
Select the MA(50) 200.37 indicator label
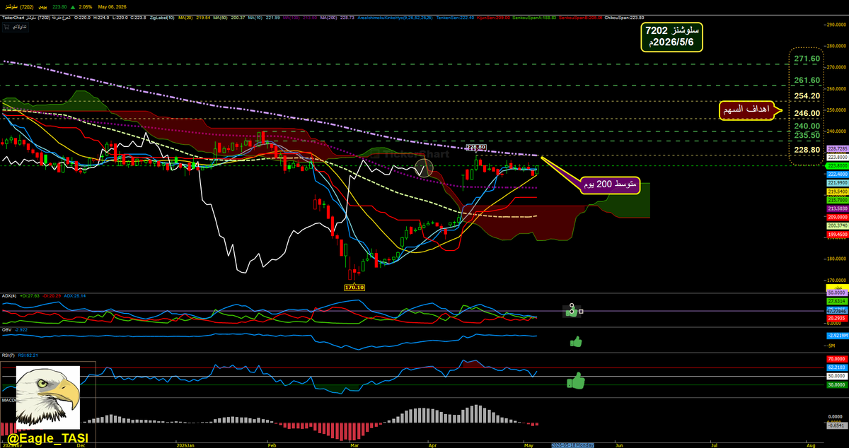229,18
